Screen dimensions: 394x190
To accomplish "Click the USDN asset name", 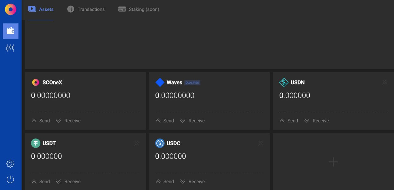I will coord(298,82).
